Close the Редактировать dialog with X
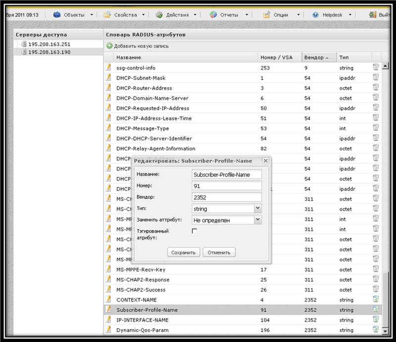This screenshot has height=342, width=396. click(x=265, y=161)
